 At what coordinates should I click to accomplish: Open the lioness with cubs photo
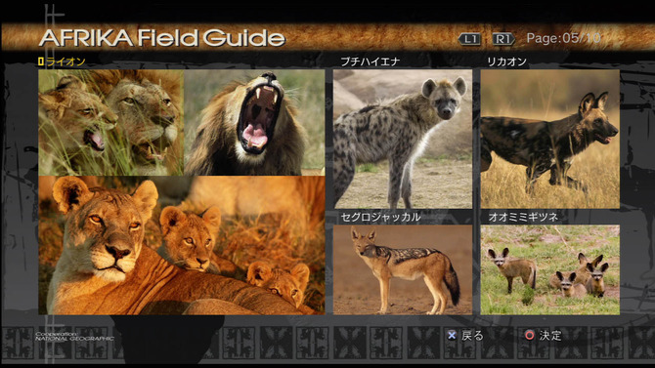tap(182, 245)
